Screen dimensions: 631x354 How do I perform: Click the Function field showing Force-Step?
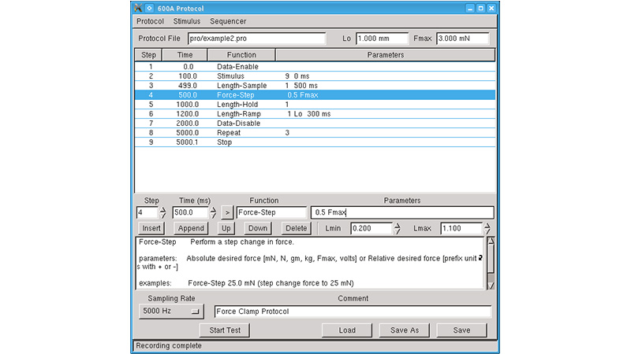271,212
